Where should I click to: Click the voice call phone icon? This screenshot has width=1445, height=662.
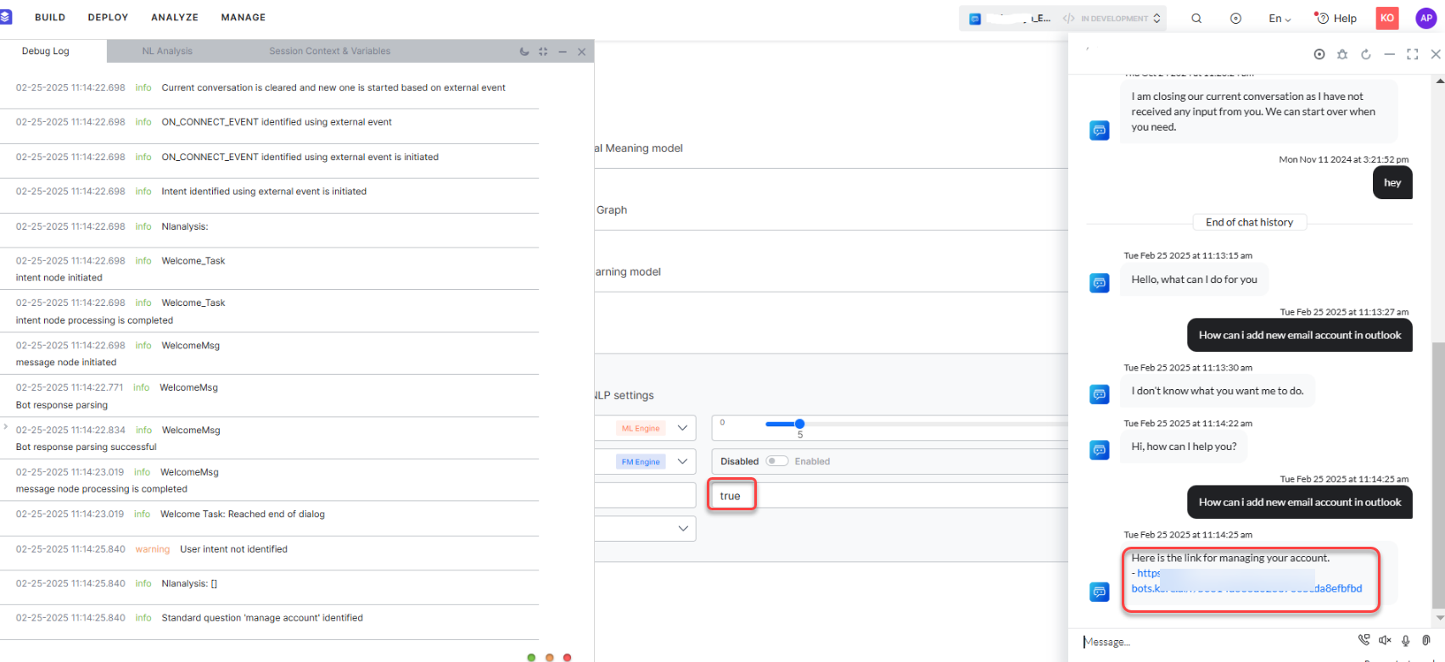click(x=1364, y=641)
